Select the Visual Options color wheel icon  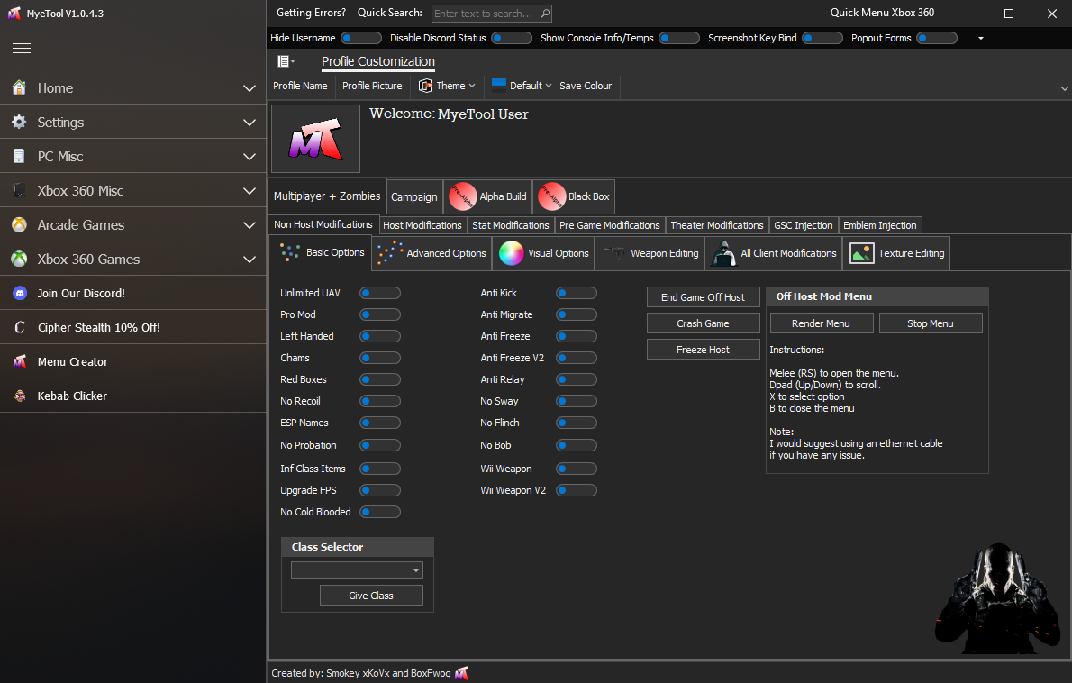click(509, 253)
